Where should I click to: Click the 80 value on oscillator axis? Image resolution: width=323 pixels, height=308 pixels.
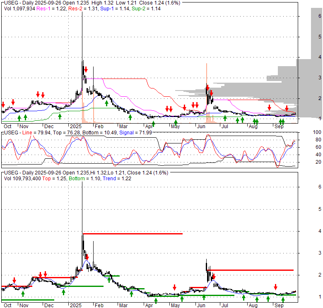click(318, 140)
